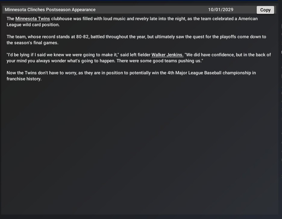Click the article date 10/01/2029
Viewport: 282px width, 219px height.
(221, 10)
